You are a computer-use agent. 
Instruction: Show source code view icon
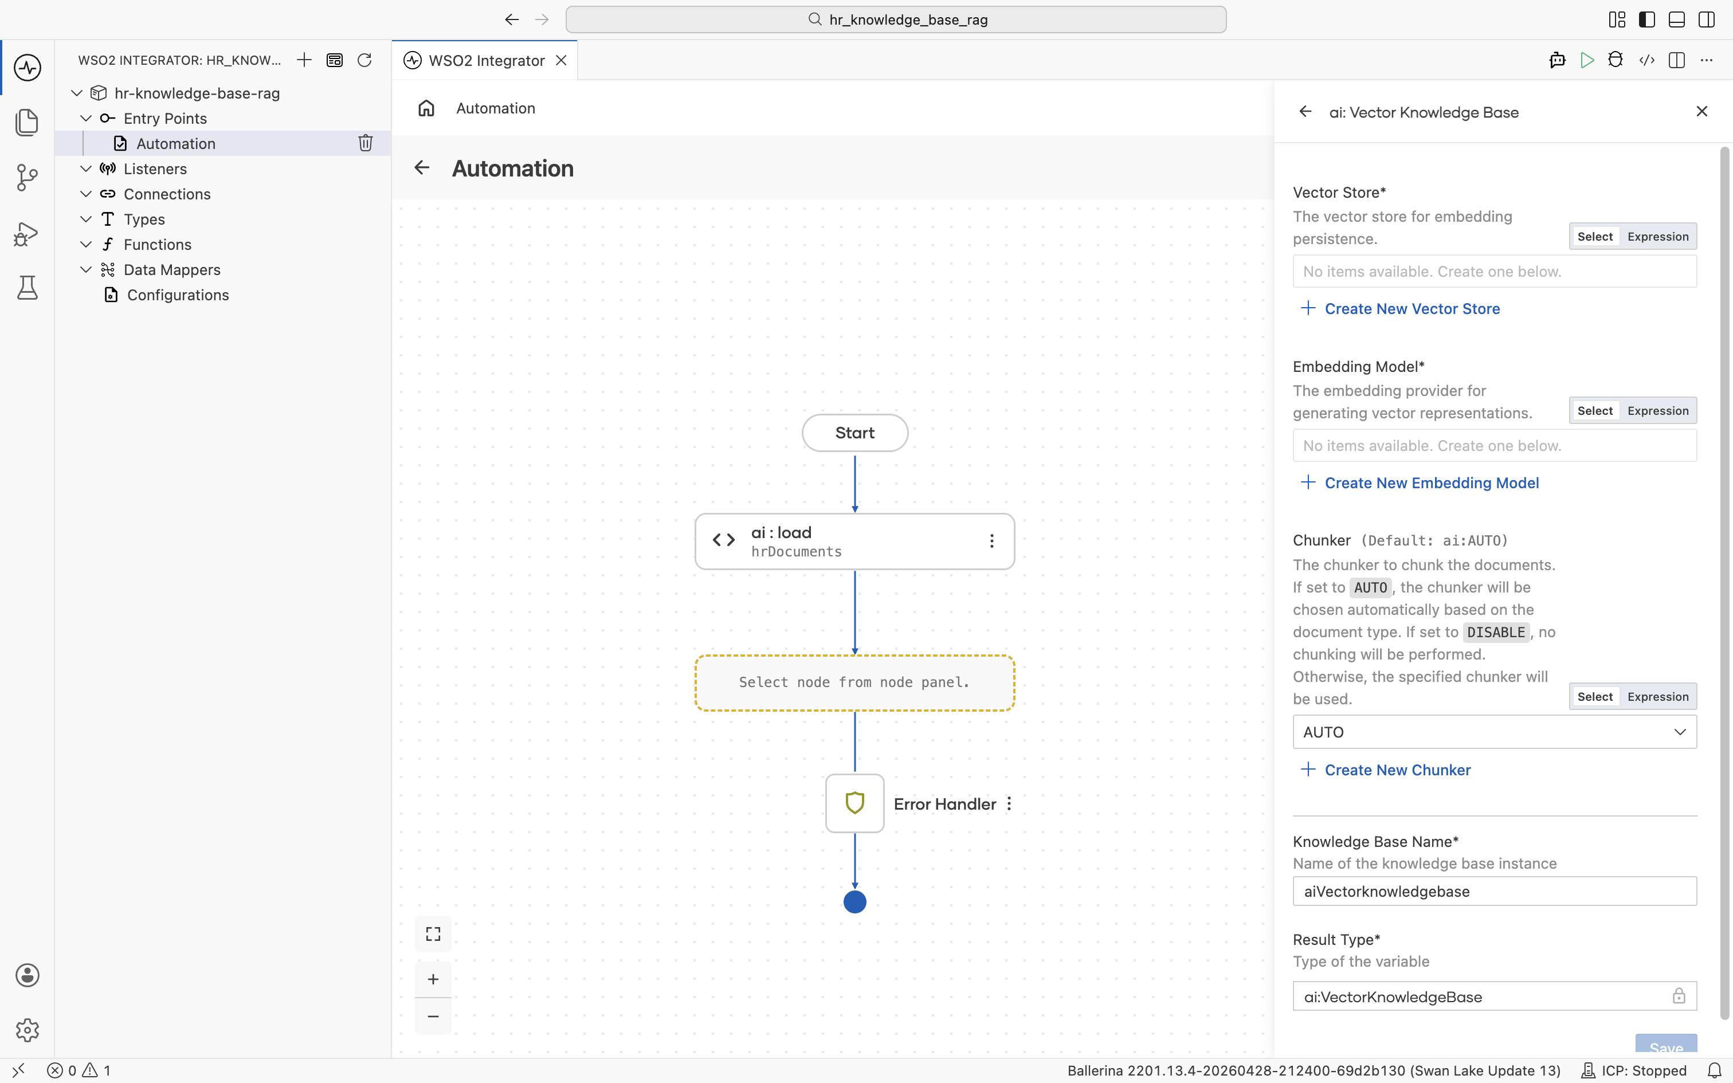[x=1647, y=60]
